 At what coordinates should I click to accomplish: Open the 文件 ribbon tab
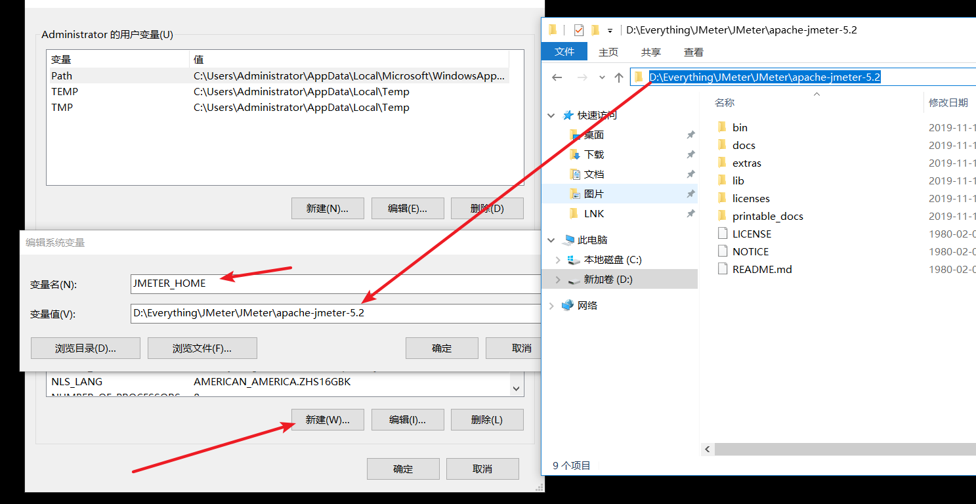pos(564,52)
